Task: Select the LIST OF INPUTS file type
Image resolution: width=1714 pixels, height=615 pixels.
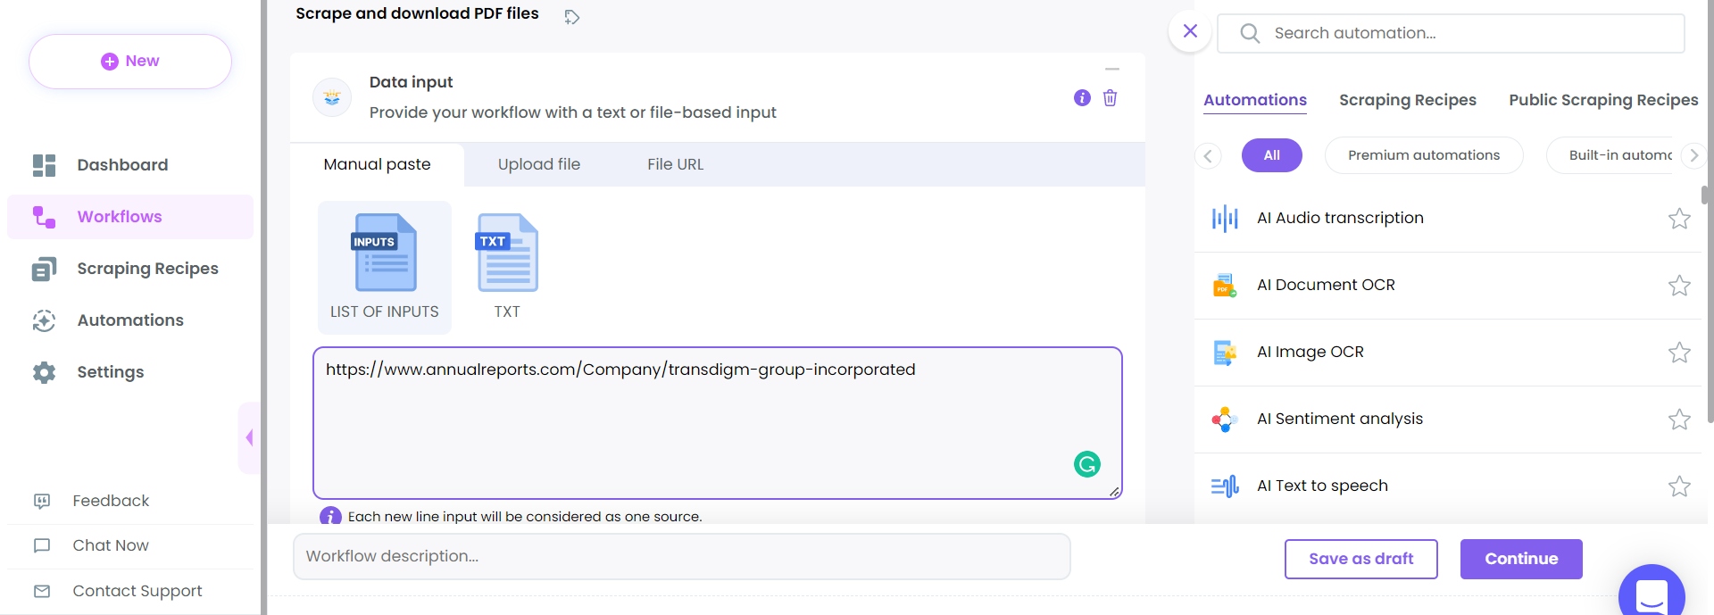Action: coord(385,267)
